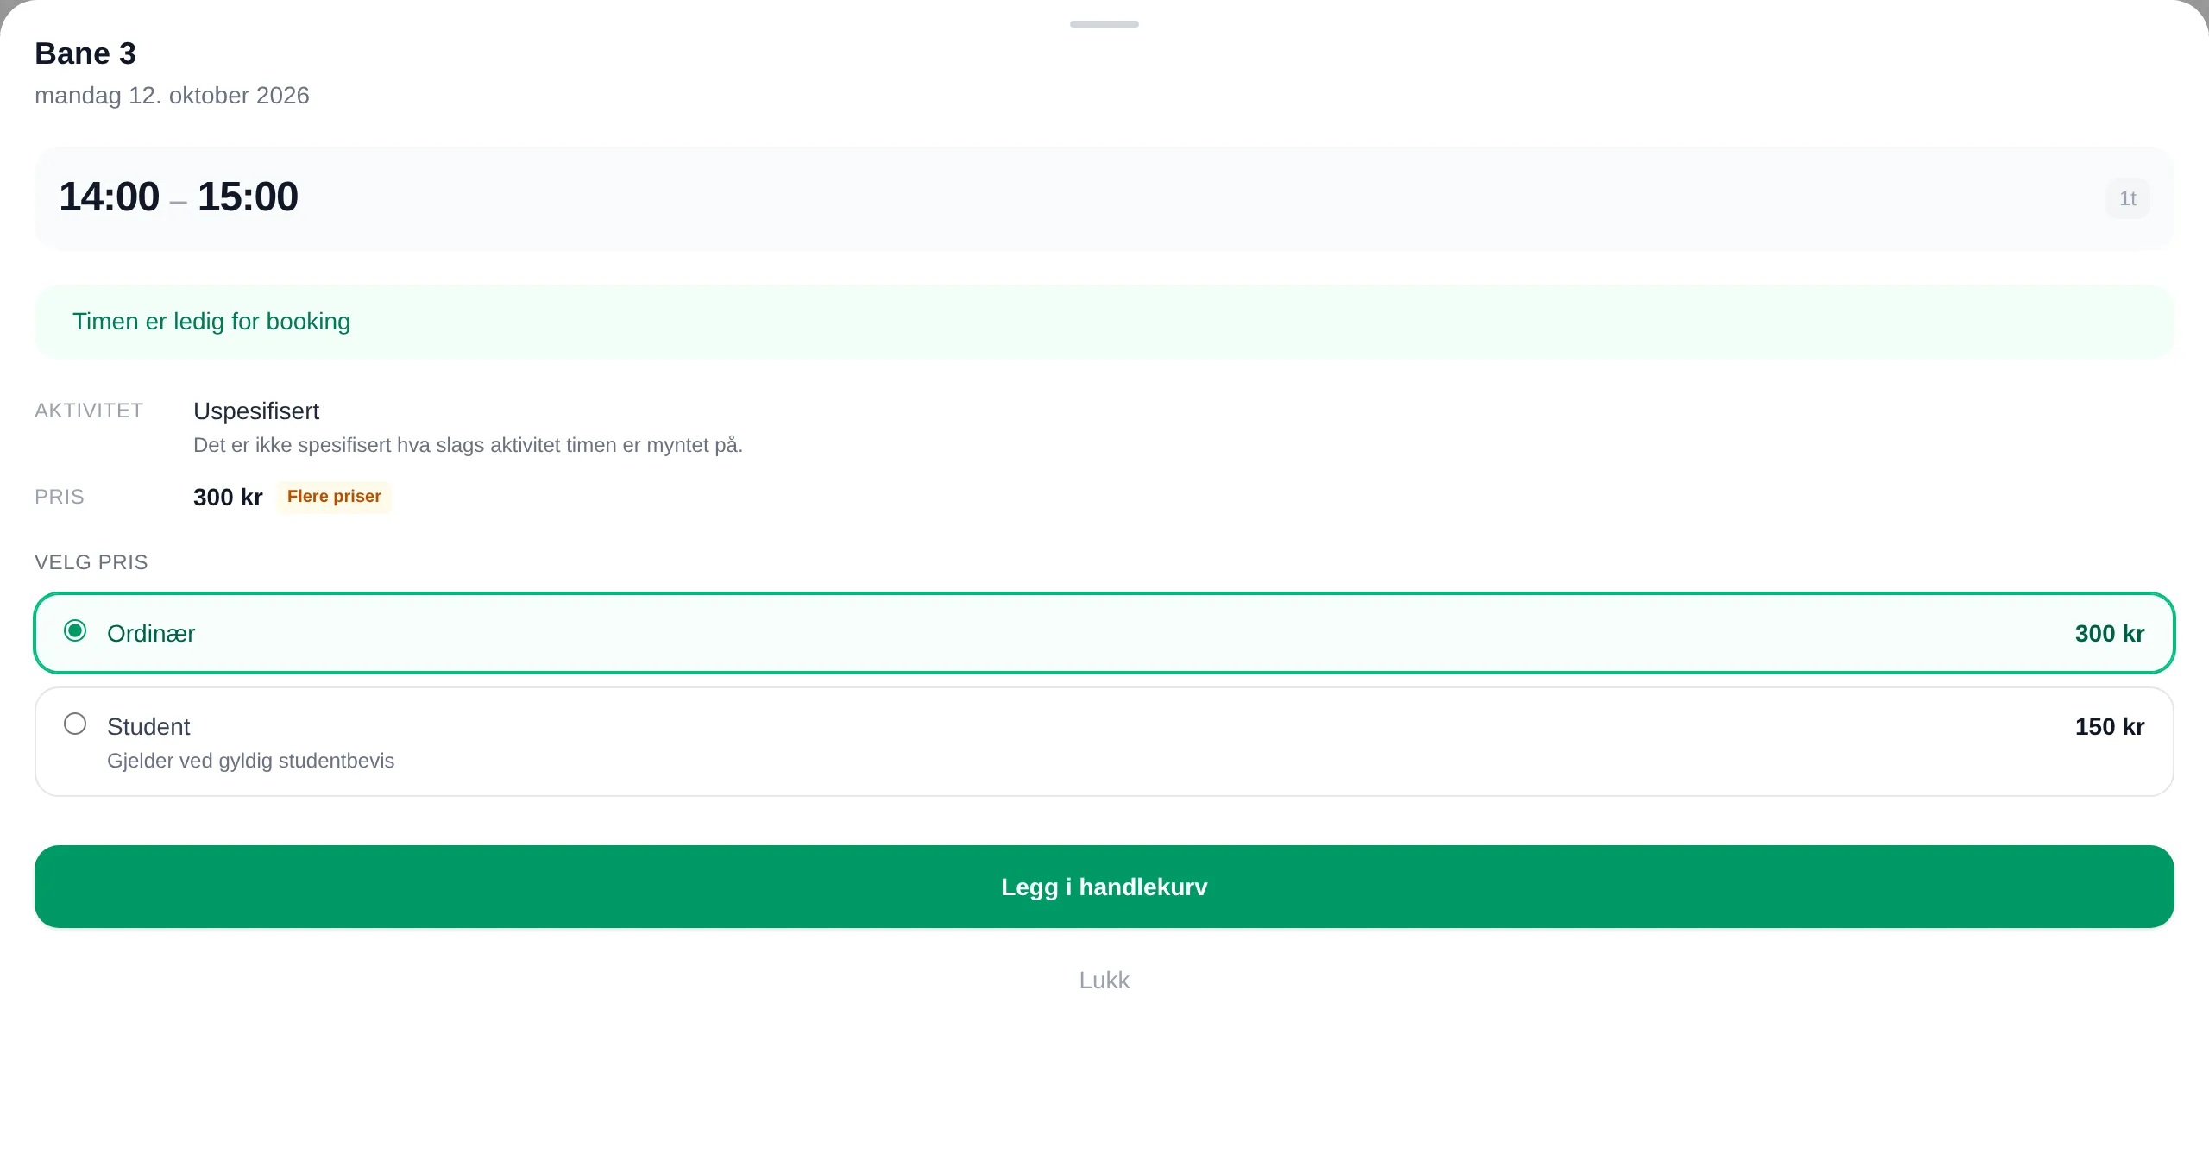Click the 14:00 – 15:00 time text
Viewport: 2209px width, 1166px height.
coord(179,197)
